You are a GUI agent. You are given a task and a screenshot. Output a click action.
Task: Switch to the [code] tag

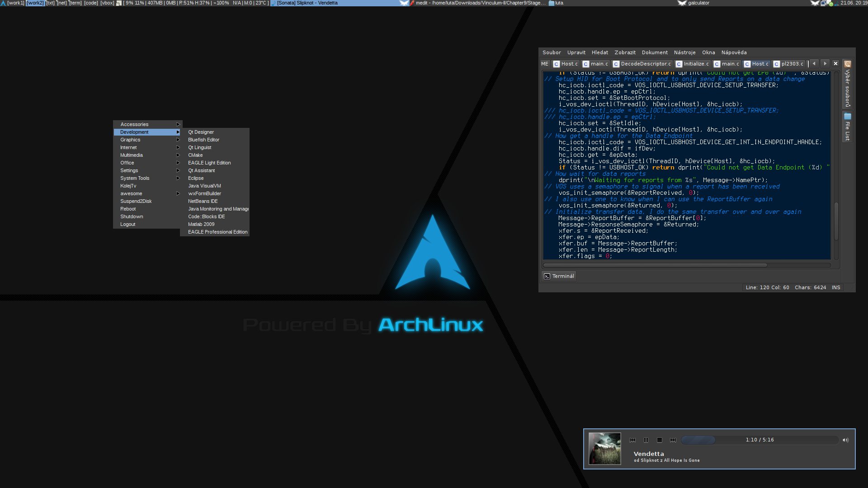91,3
